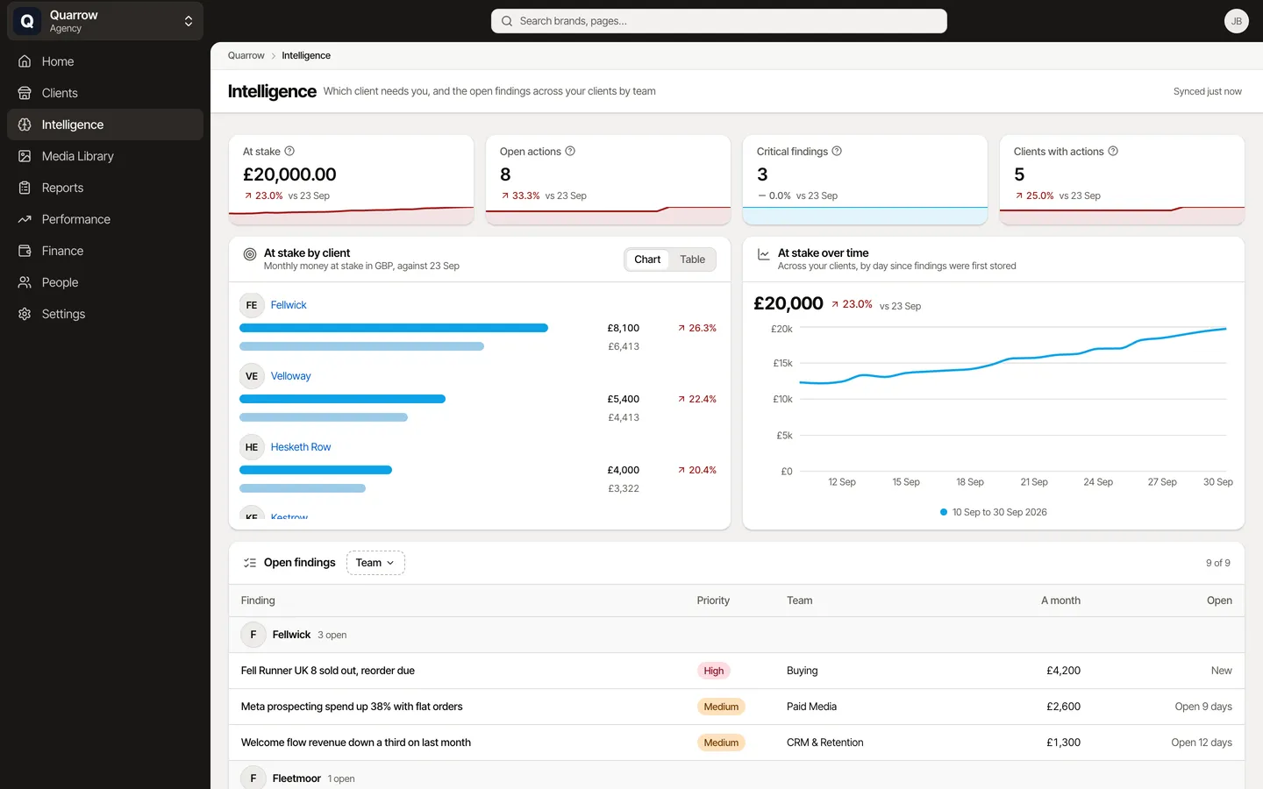
Task: Click the Quarrow breadcrumb link
Action: click(246, 55)
